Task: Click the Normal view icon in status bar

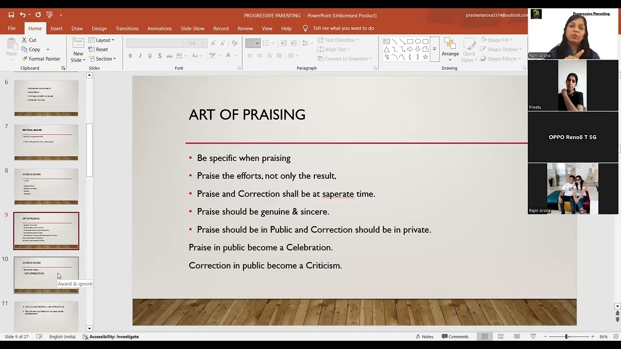Action: click(x=485, y=336)
